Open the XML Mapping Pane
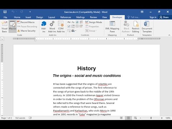Screen dimensions: 172x129 click(112, 27)
